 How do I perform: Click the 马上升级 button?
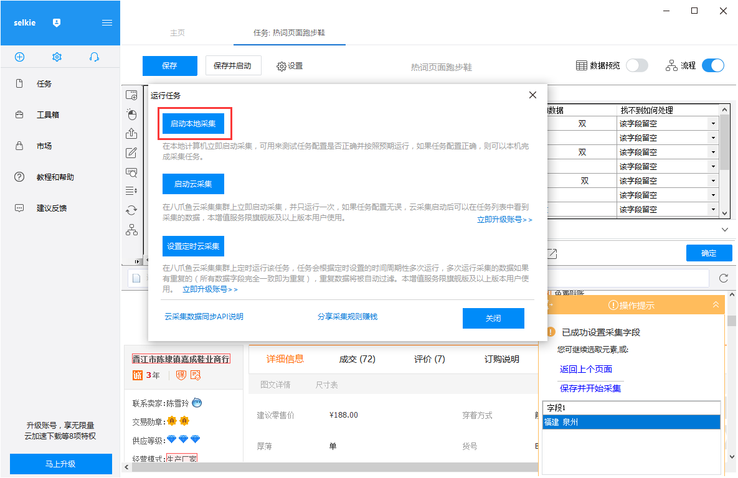(60, 464)
